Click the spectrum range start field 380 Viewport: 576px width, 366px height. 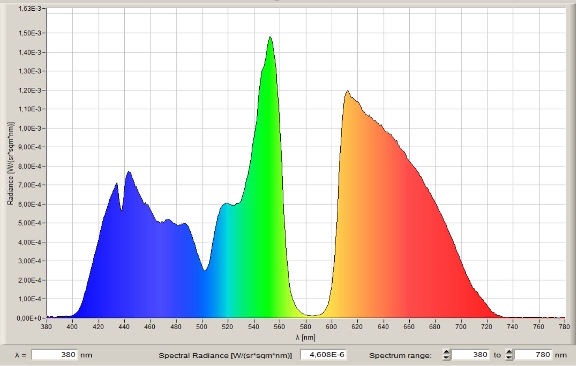[471, 354]
